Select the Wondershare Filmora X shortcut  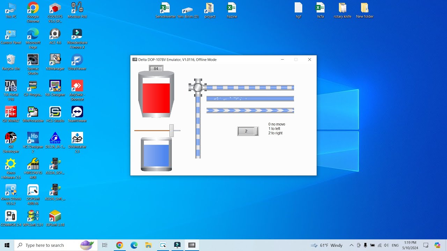77,38
